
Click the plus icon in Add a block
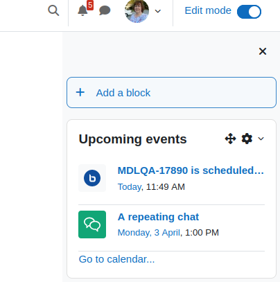[80, 92]
